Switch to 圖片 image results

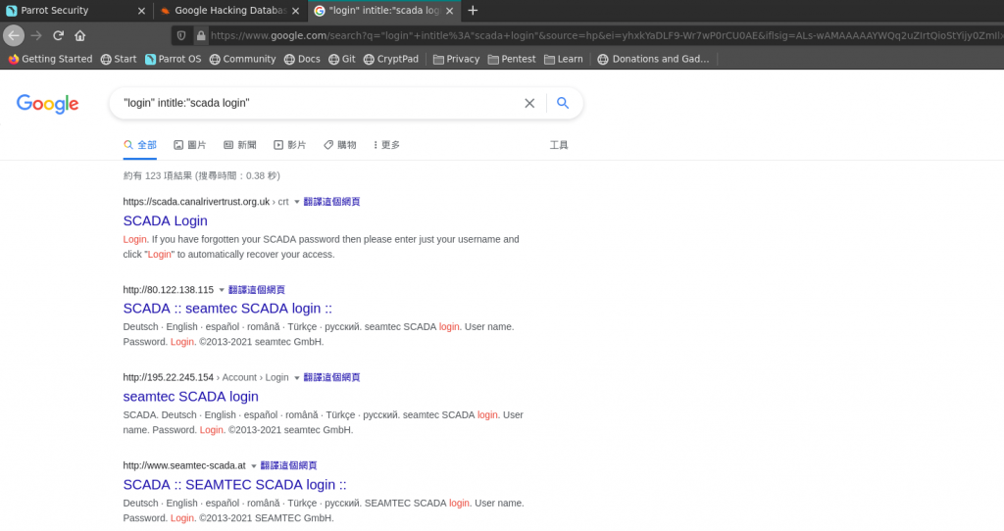pyautogui.click(x=190, y=145)
